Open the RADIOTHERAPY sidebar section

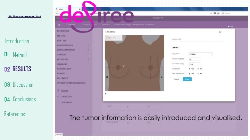64,69
